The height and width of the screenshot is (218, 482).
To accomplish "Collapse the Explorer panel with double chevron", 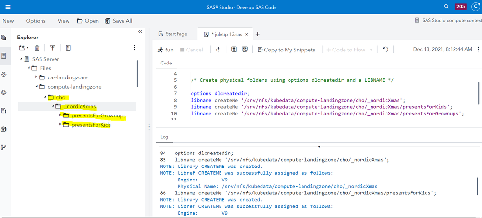I will point(140,32).
